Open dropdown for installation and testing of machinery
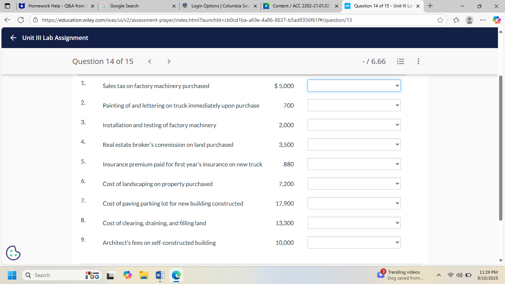This screenshot has width=505, height=284. click(x=354, y=125)
